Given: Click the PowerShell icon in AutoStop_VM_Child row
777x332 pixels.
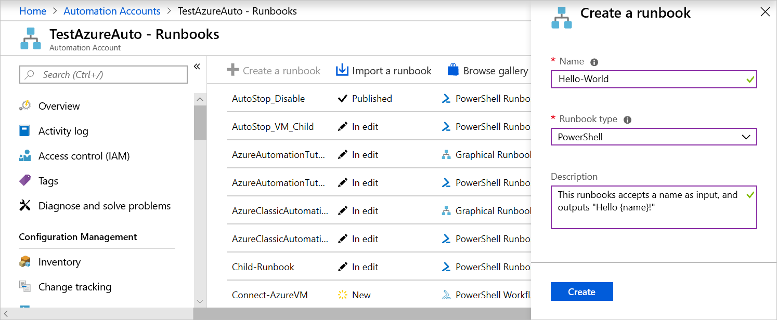Looking at the screenshot, I should click(x=446, y=127).
